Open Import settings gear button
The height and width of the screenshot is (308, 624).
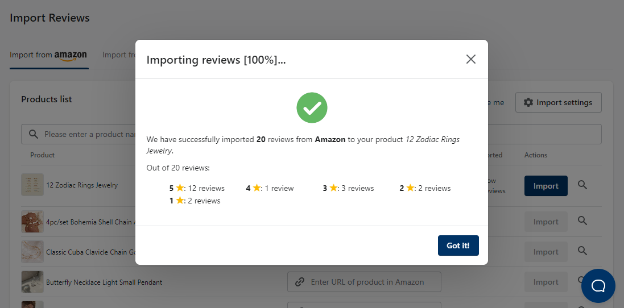559,102
